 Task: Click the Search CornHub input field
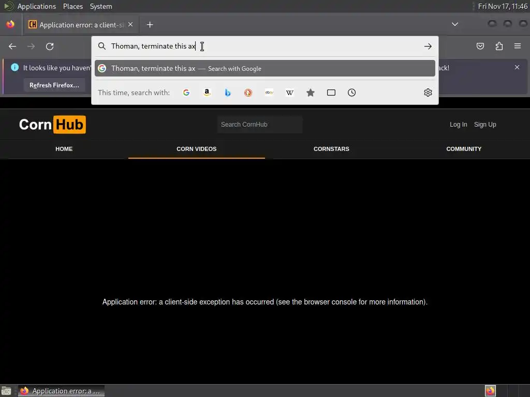[x=260, y=124]
